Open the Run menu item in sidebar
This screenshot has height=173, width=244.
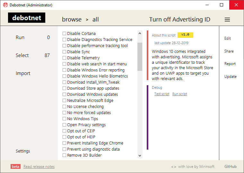(x=20, y=37)
